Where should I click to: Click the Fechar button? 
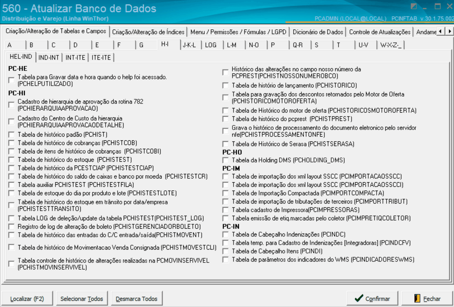[x=427, y=299]
